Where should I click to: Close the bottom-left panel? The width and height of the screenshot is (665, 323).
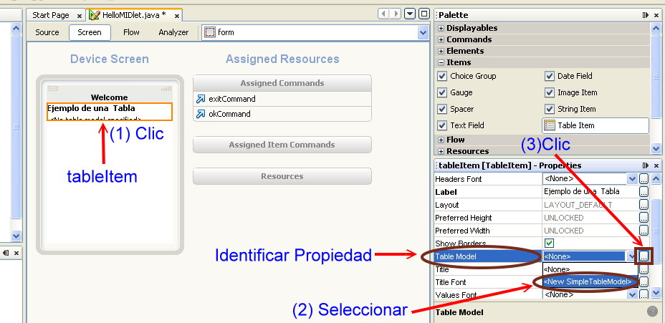click(16, 253)
